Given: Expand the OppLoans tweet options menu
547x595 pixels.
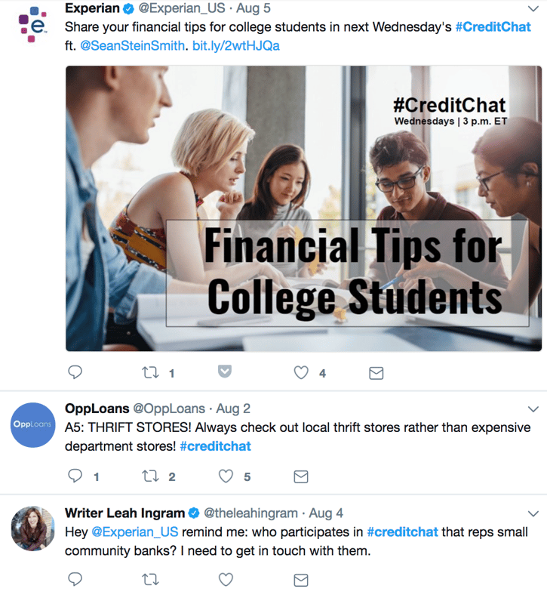Looking at the screenshot, I should pyautogui.click(x=533, y=408).
